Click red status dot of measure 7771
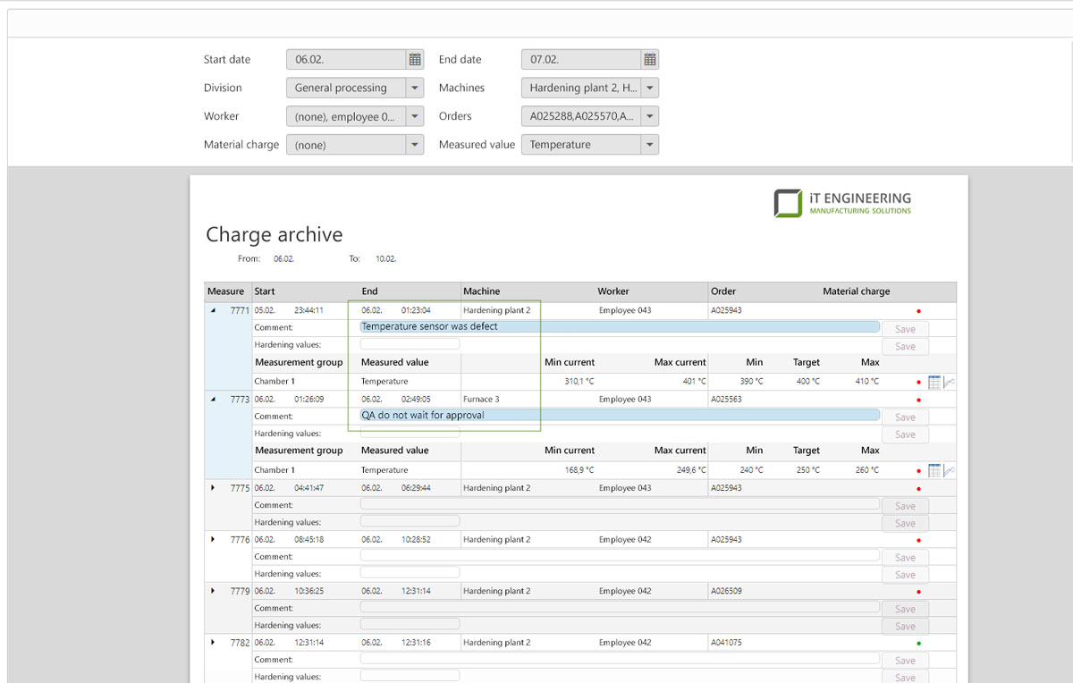 point(918,311)
